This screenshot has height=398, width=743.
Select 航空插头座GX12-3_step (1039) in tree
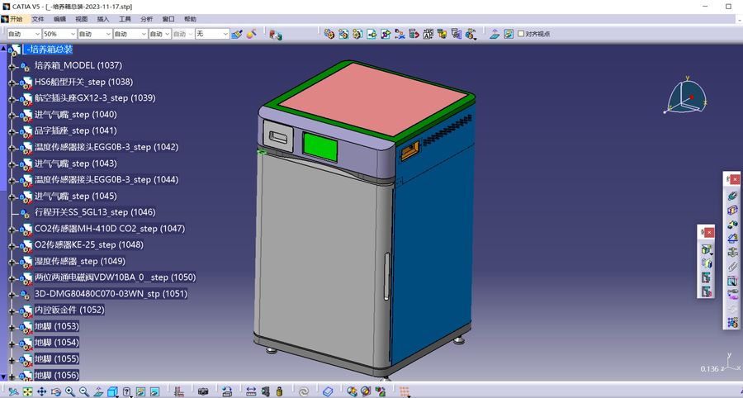95,98
